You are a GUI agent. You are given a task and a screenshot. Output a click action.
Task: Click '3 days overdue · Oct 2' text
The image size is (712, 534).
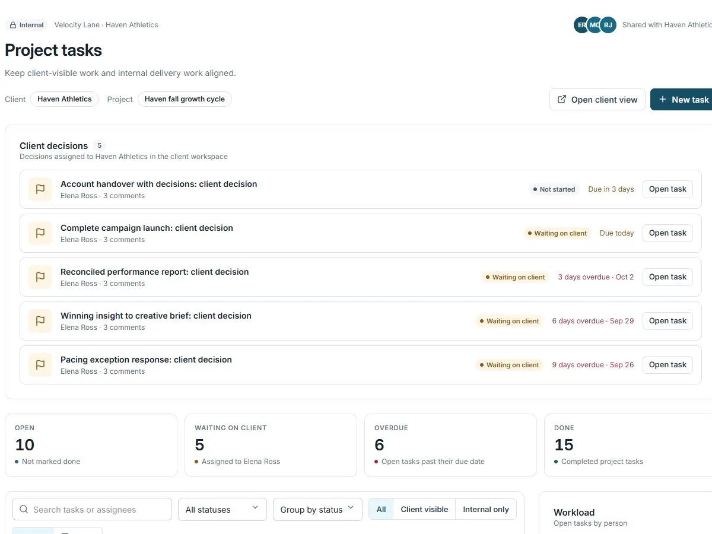click(596, 277)
